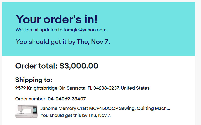Open the Janome sewing machine thumbnail
Image resolution: width=201 pixels, height=125 pixels.
tap(26, 111)
